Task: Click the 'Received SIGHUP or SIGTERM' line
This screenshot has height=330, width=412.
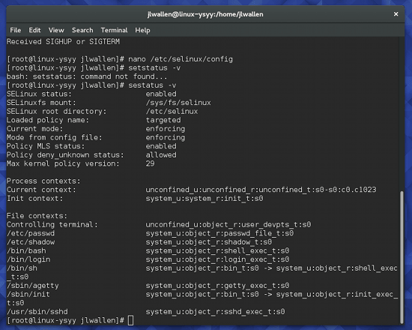Action: click(64, 41)
